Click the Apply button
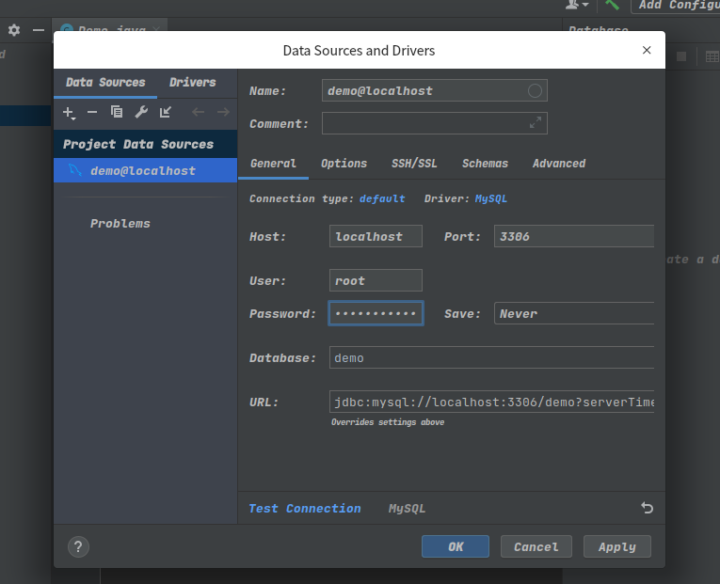Viewport: 720px width, 584px height. [x=617, y=546]
